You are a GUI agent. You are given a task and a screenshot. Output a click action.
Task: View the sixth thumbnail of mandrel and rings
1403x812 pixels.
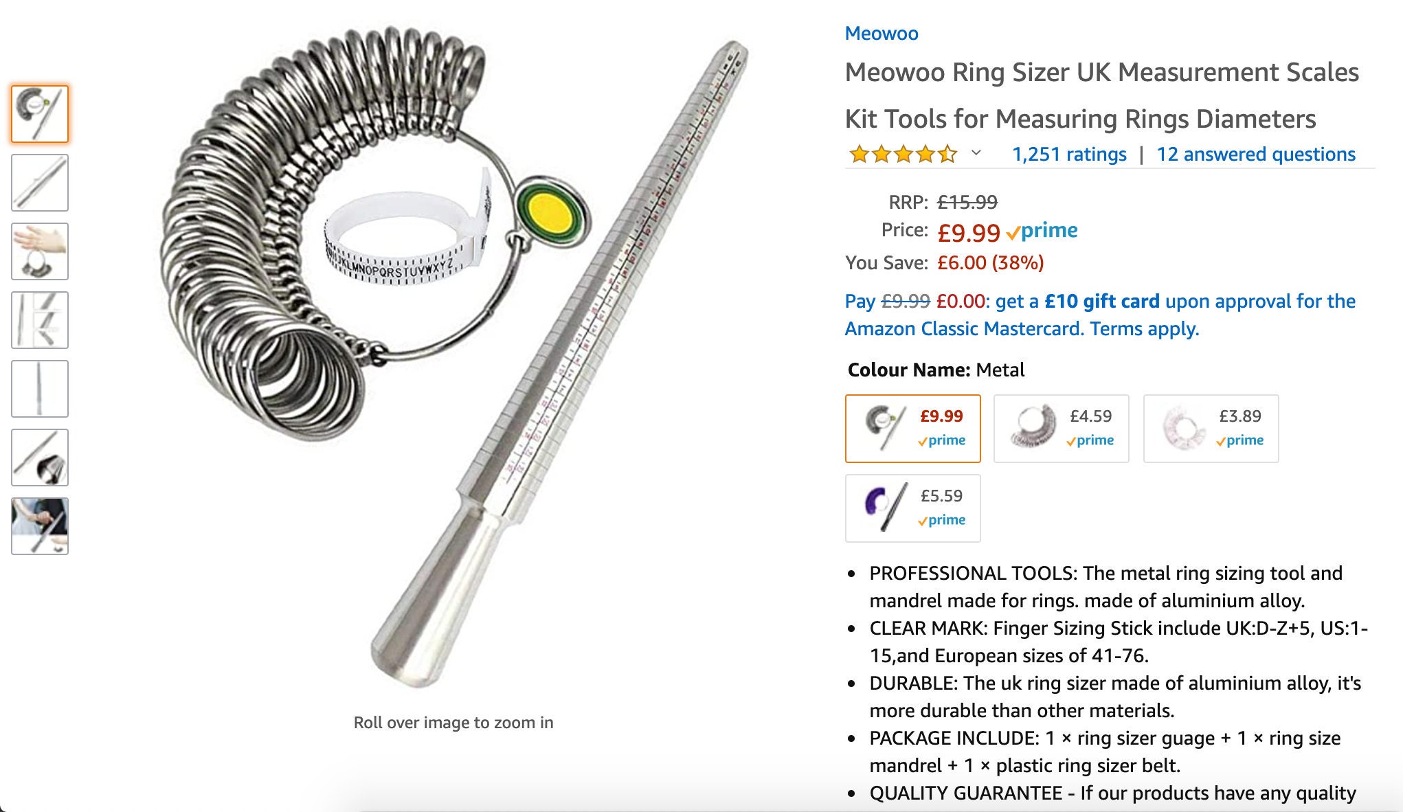tap(40, 458)
